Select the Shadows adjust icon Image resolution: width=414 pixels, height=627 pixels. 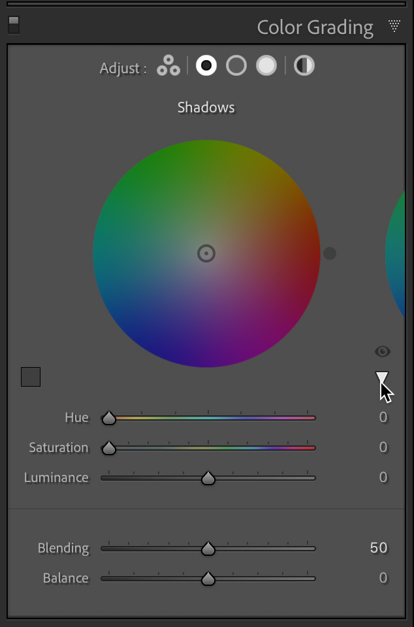(206, 66)
